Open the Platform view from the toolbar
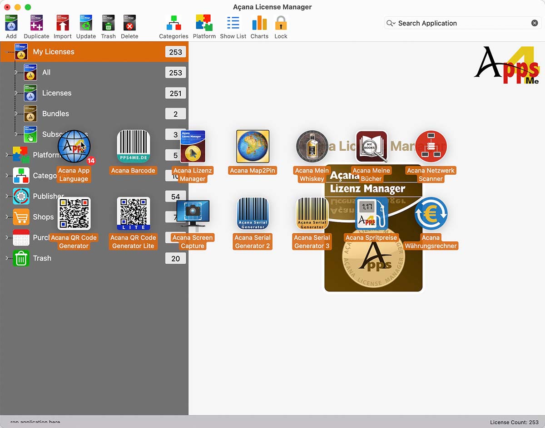 (x=204, y=23)
